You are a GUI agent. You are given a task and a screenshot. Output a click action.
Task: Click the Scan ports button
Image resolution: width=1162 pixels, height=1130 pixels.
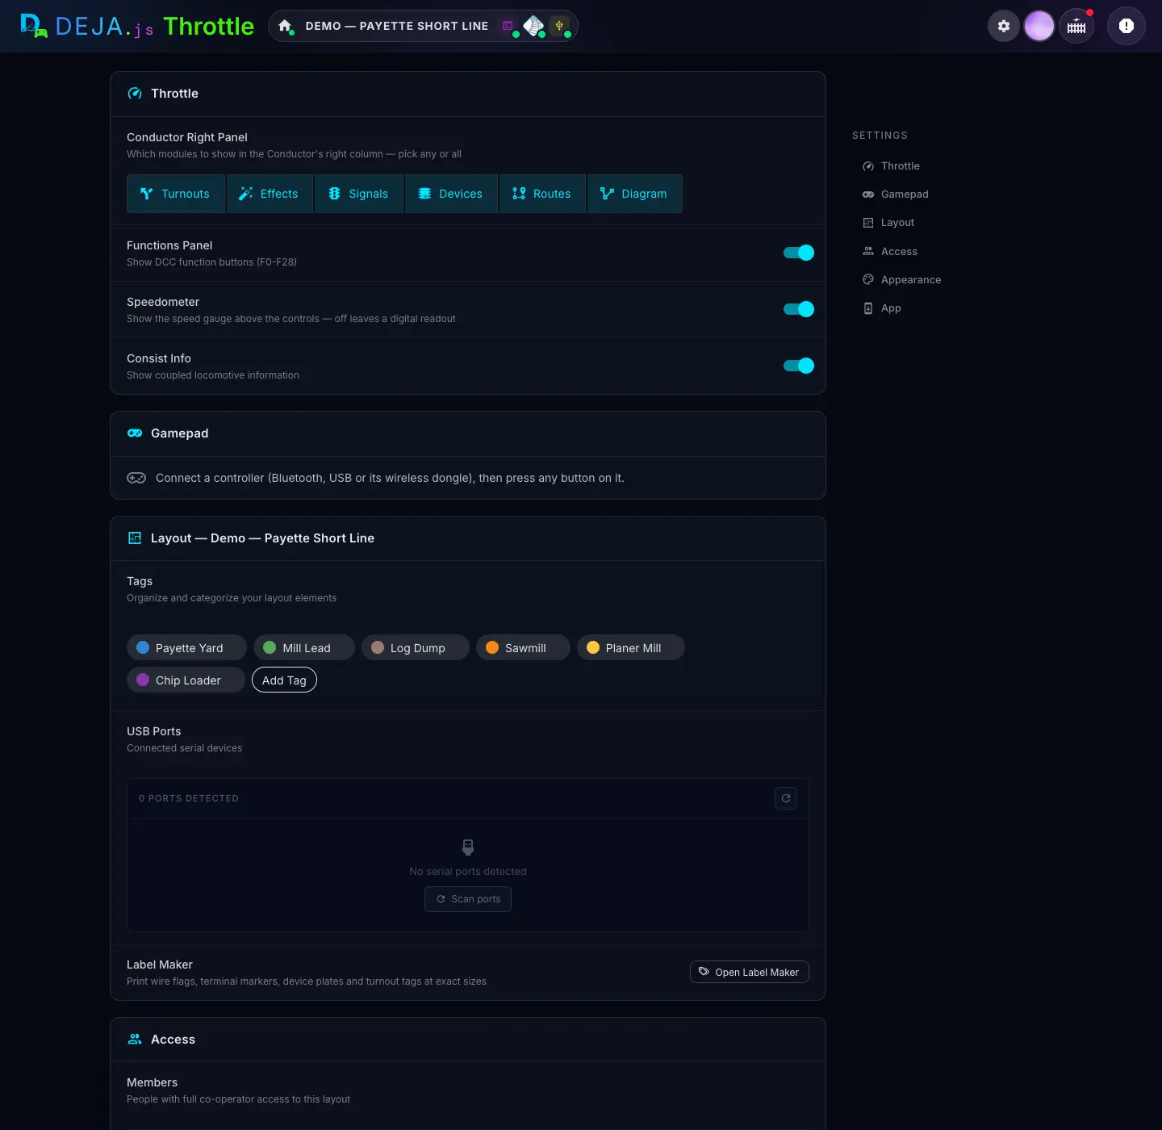[468, 899]
